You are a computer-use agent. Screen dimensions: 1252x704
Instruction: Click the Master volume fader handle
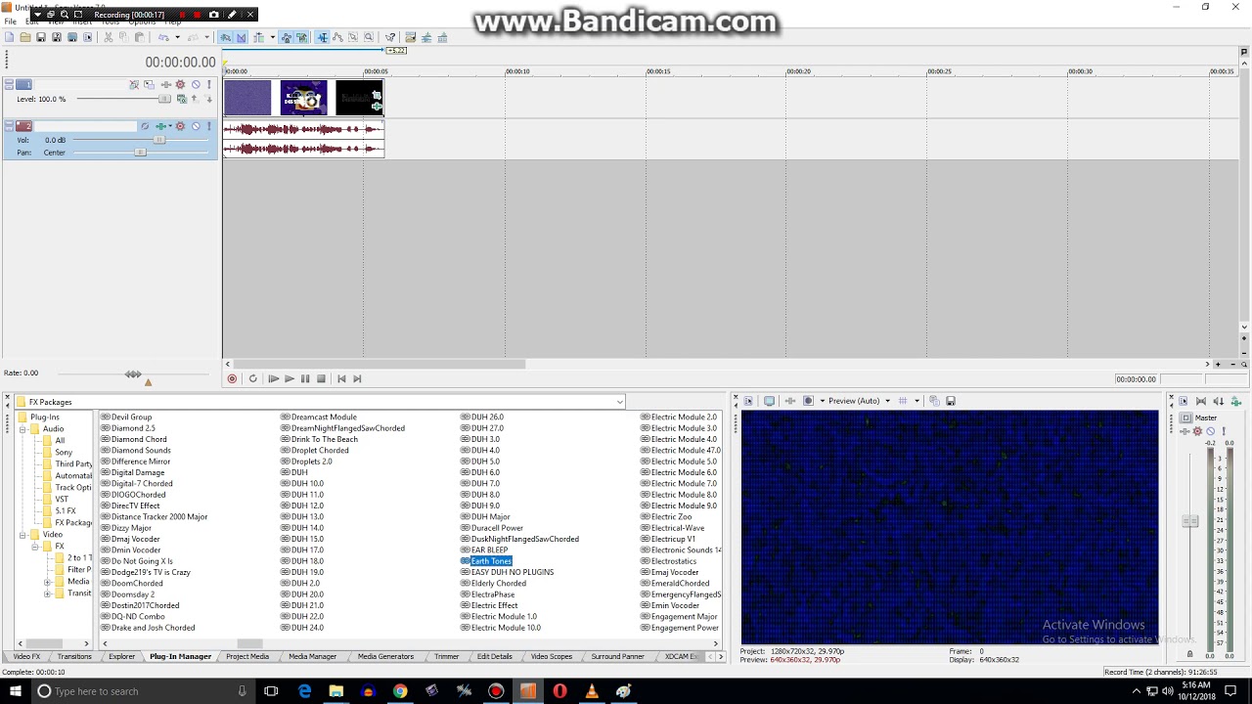pos(1189,521)
